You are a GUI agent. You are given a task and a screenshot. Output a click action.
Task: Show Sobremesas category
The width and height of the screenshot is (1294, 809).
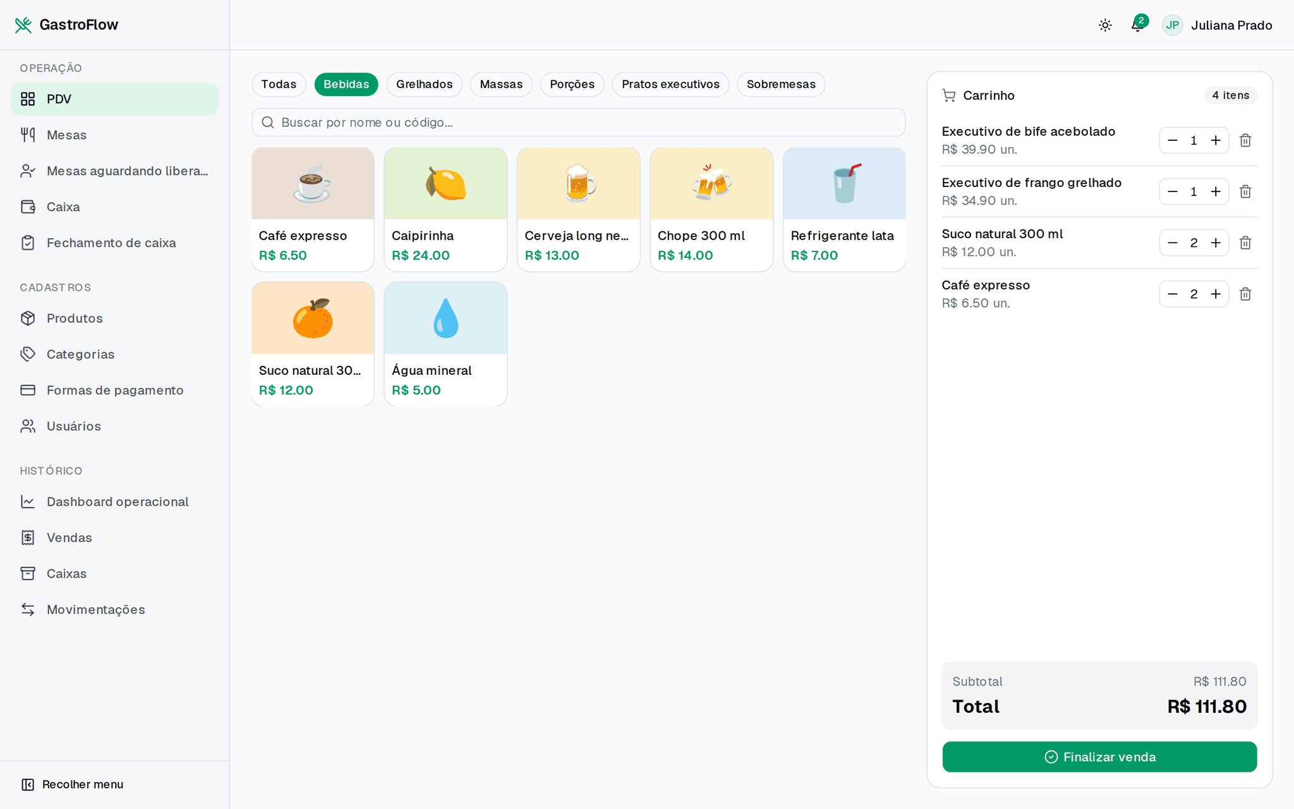point(781,84)
